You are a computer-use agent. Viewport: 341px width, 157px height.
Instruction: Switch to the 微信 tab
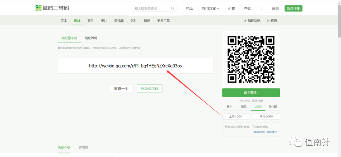coord(147,21)
